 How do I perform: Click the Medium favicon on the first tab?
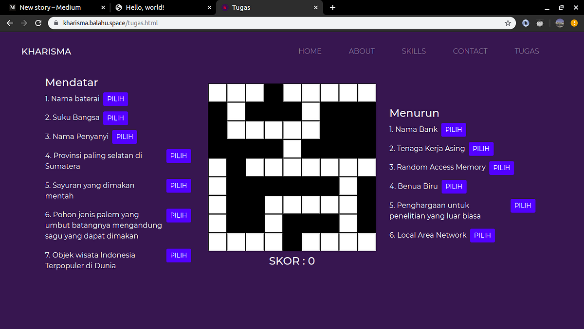tap(11, 7)
